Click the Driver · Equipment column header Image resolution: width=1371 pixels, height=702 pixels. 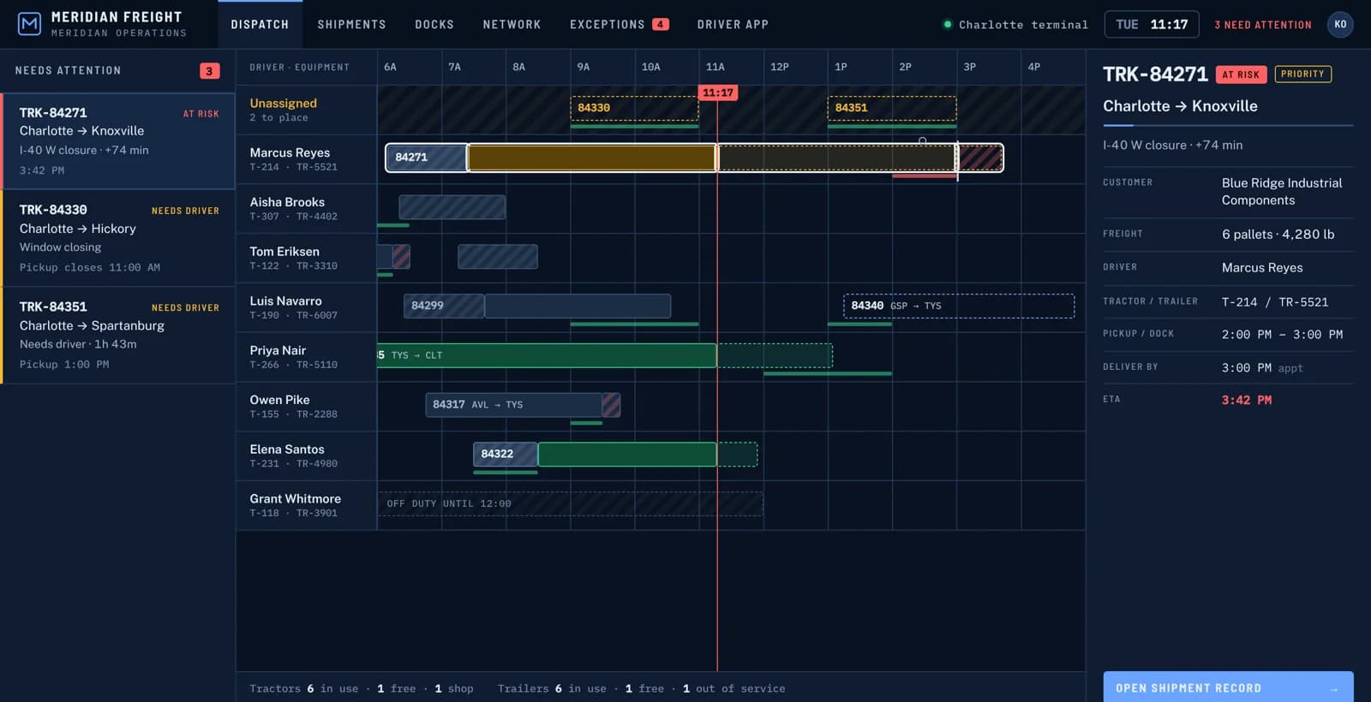299,67
